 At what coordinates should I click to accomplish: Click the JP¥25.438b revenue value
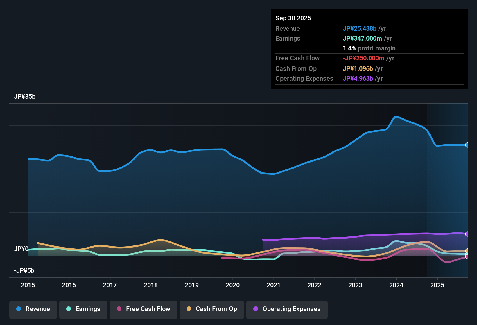tap(360, 29)
